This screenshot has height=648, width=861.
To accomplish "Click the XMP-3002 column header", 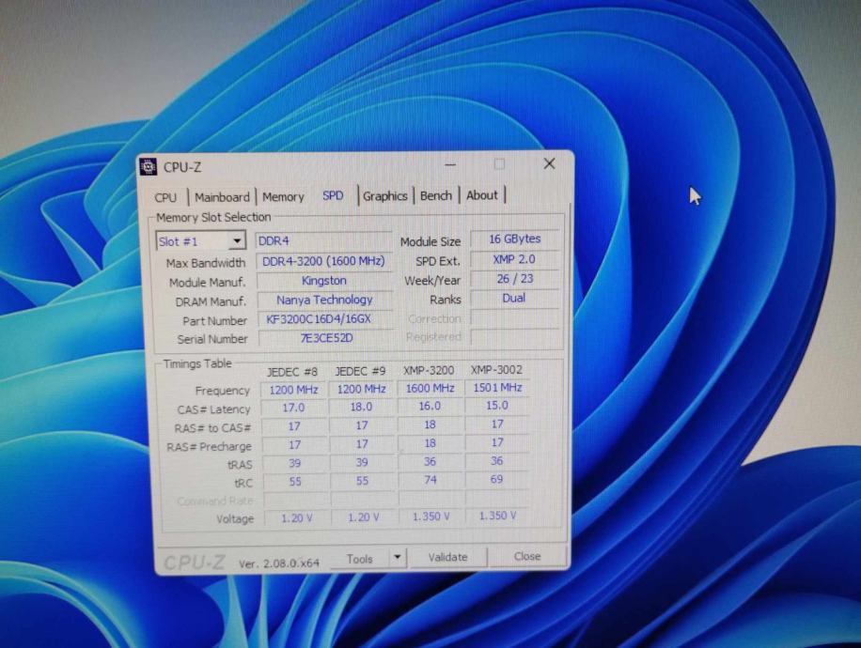I will [x=496, y=370].
